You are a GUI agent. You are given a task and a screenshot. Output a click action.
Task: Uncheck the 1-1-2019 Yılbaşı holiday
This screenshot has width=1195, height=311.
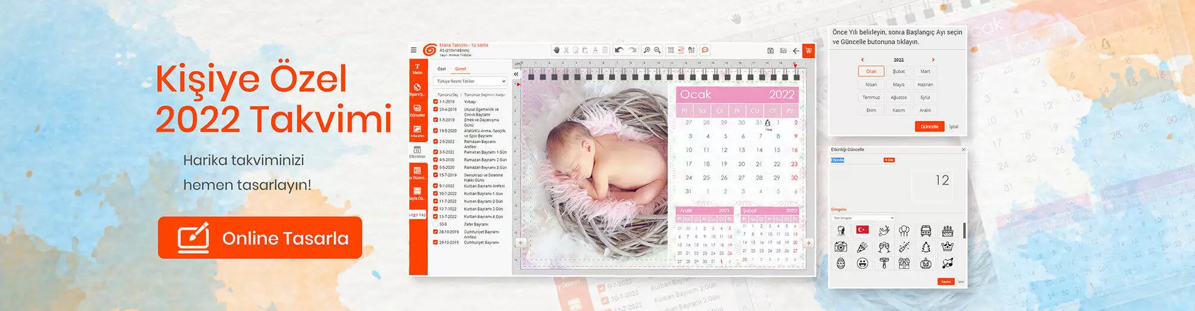coord(436,102)
